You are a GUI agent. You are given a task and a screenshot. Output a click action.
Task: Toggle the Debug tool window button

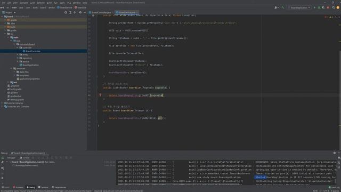pos(31,187)
